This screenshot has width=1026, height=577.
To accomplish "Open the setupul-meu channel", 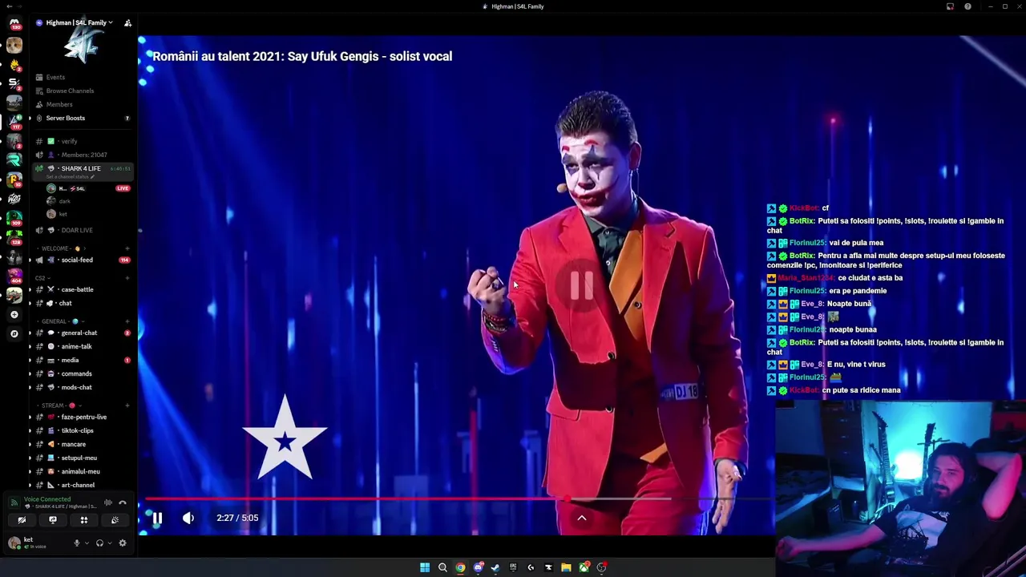I will point(83,458).
